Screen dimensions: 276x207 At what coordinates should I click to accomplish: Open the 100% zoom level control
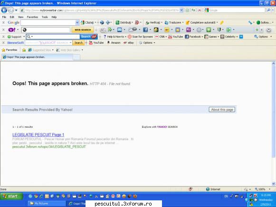coord(262,189)
